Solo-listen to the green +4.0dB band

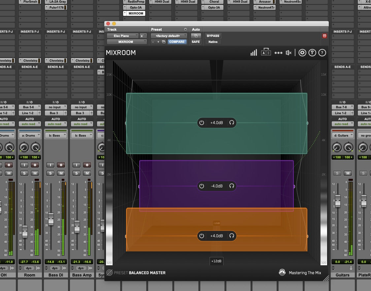[232, 123]
